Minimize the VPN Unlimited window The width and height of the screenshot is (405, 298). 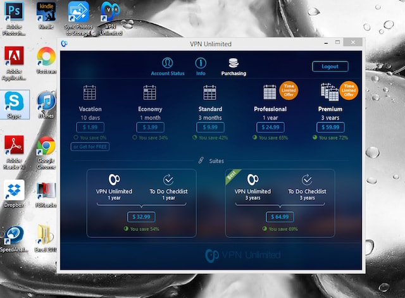point(327,43)
